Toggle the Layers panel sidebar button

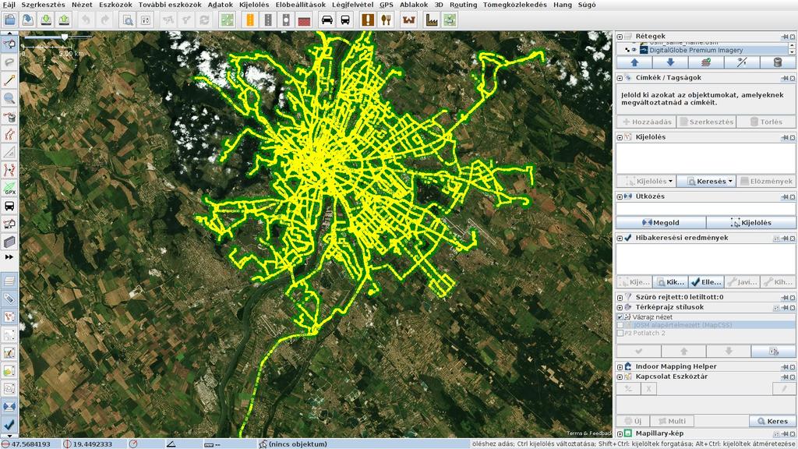9,281
